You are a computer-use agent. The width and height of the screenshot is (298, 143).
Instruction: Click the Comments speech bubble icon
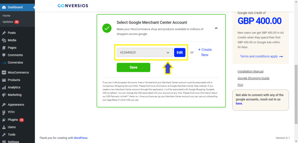pyautogui.click(x=4, y=55)
